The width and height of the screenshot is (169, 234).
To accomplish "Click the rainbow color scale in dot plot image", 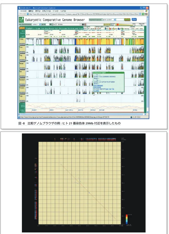I will 127,219.
